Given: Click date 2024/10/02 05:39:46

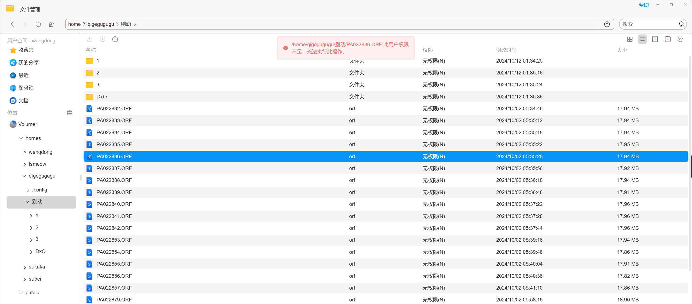Looking at the screenshot, I should pos(519,252).
